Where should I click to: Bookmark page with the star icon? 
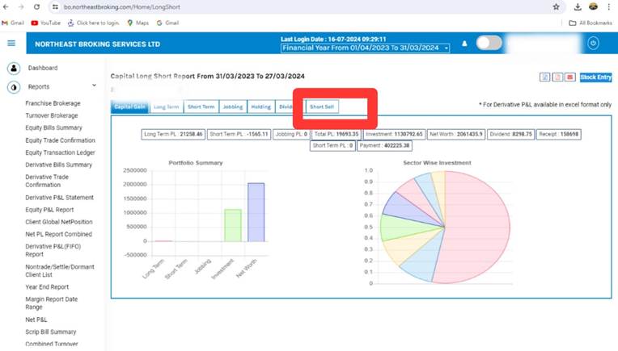coord(556,6)
